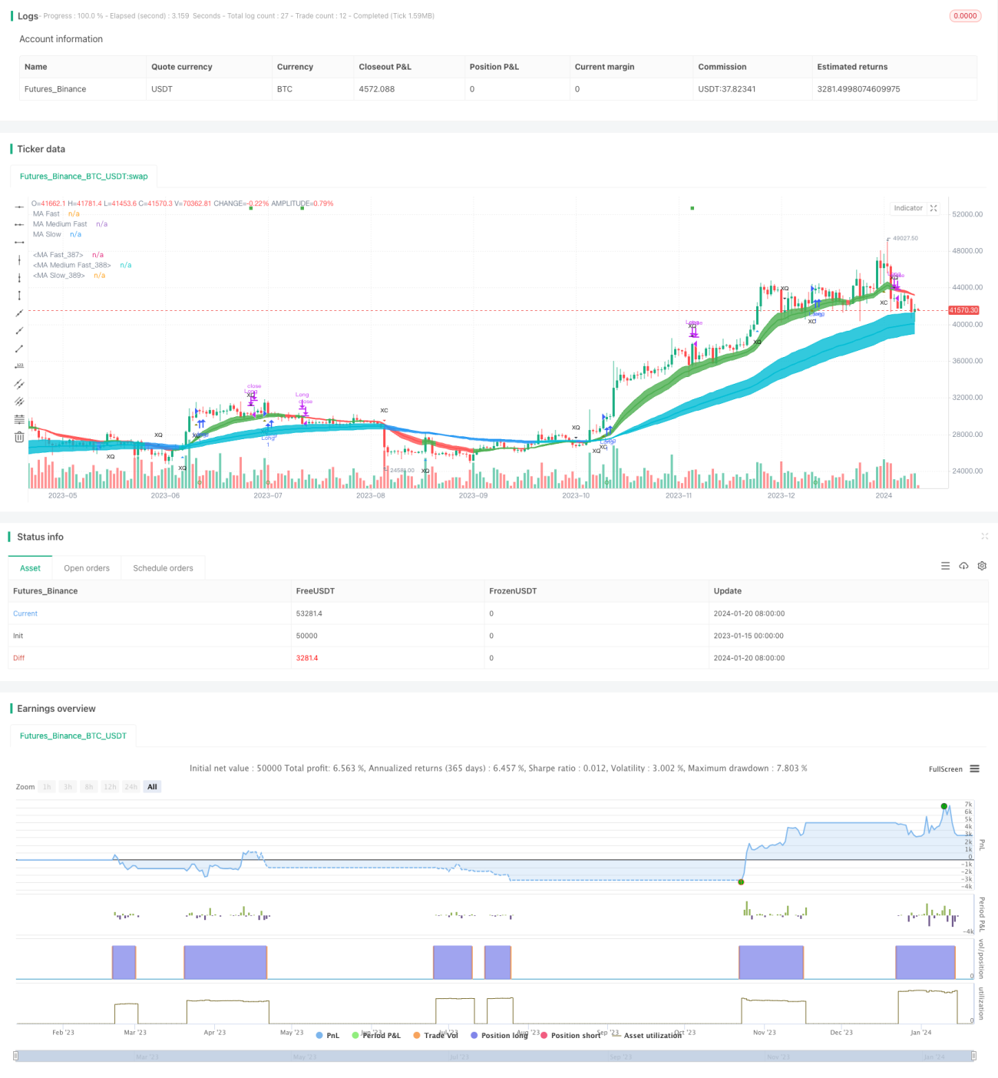Select the vertical ray line drawing tool
Image resolution: width=998 pixels, height=1078 pixels.
(19, 277)
